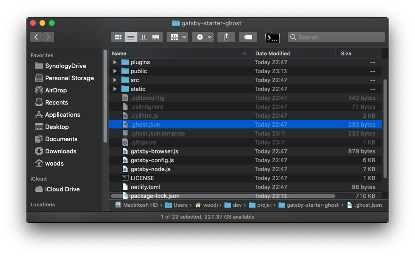Click the static folder name
Image resolution: width=415 pixels, height=257 pixels.
(x=138, y=89)
